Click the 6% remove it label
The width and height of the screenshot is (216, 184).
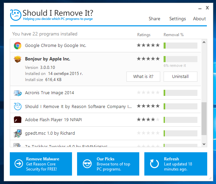[x=175, y=65]
